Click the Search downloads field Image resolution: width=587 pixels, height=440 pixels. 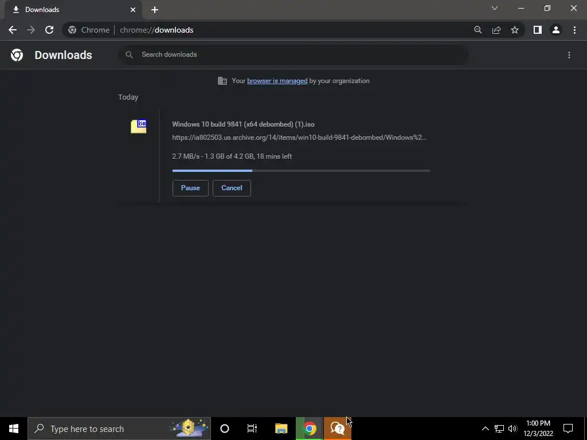pos(293,54)
